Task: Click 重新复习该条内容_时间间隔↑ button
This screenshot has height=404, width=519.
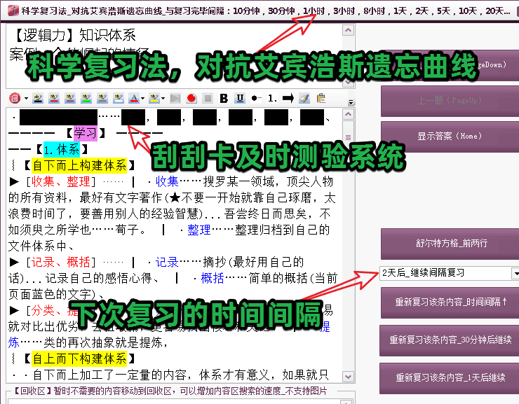Action: tap(450, 302)
